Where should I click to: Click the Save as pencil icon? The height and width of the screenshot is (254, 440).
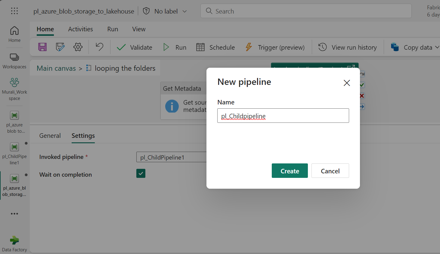tap(60, 47)
